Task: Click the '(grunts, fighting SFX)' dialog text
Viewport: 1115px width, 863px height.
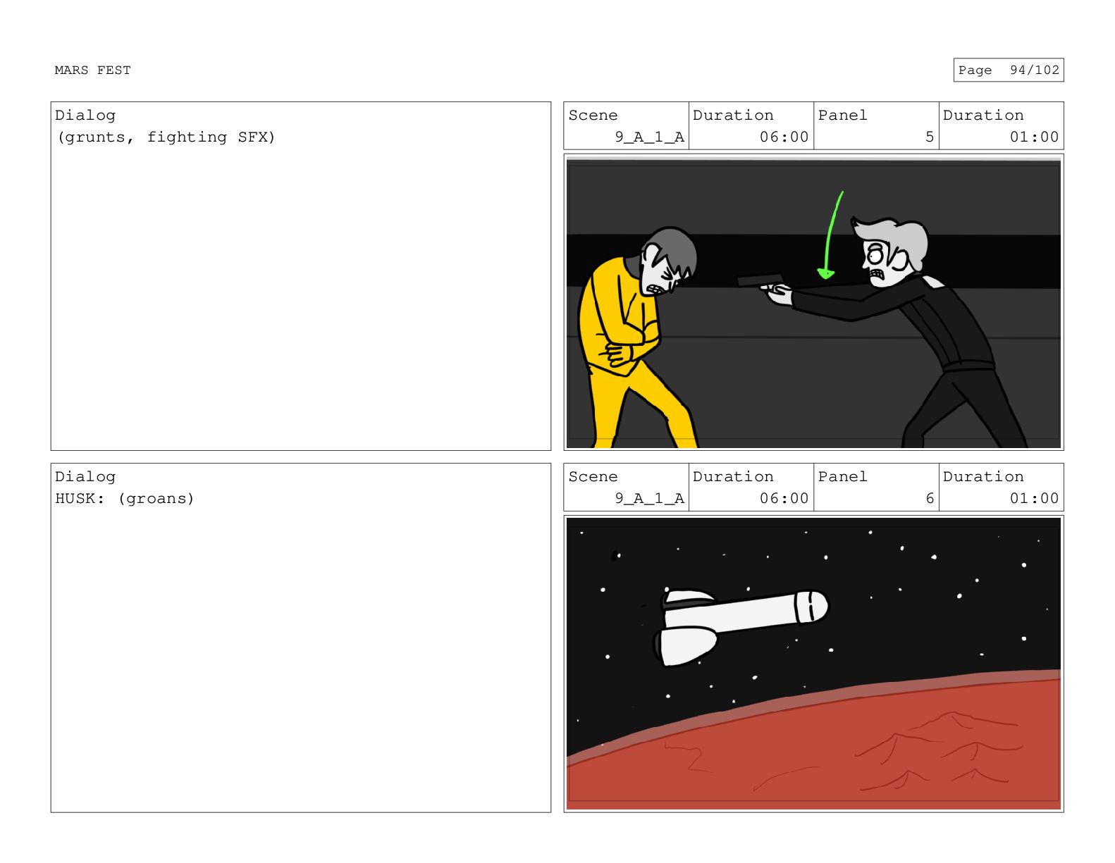Action: point(166,137)
